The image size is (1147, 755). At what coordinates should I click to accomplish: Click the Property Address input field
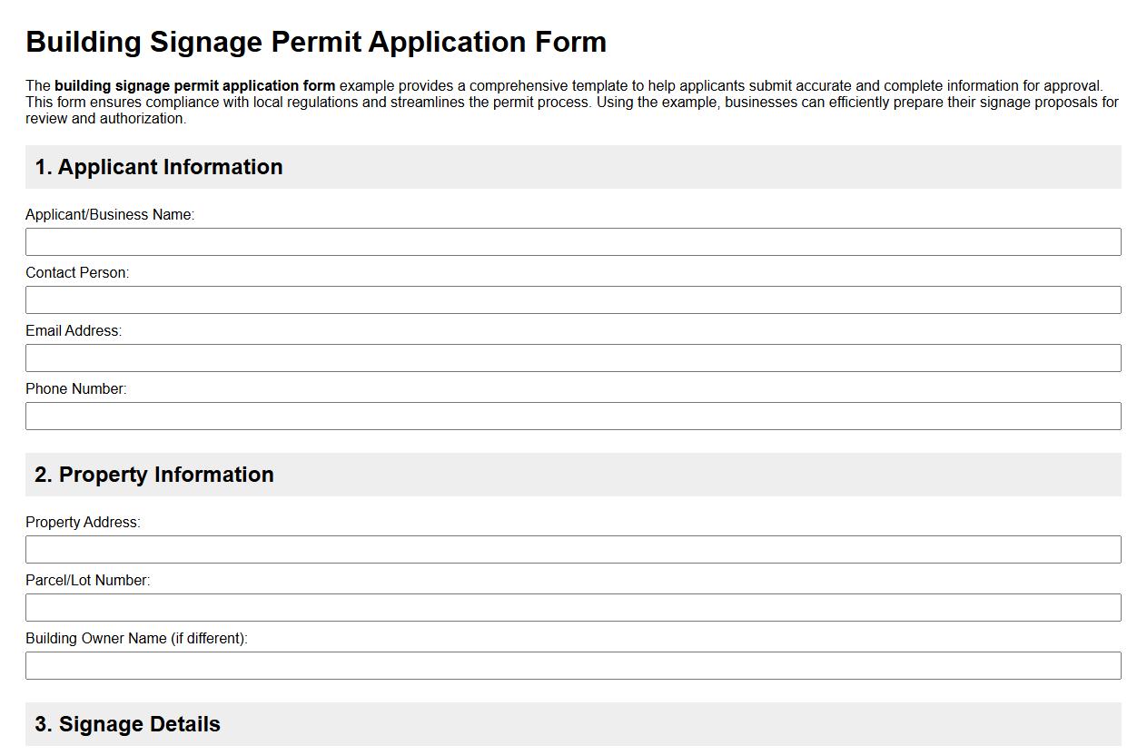(573, 549)
